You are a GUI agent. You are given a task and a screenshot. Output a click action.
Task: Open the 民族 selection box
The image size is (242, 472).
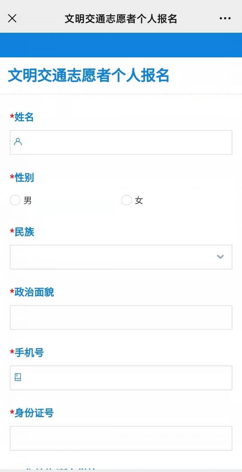point(121,257)
